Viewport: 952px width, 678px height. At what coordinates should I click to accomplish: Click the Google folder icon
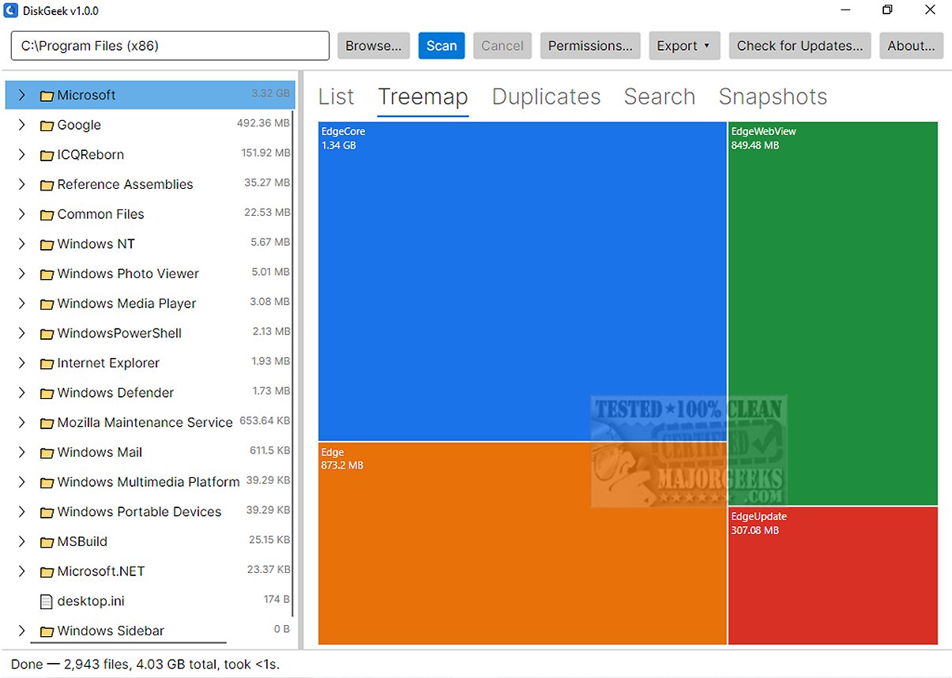(46, 125)
